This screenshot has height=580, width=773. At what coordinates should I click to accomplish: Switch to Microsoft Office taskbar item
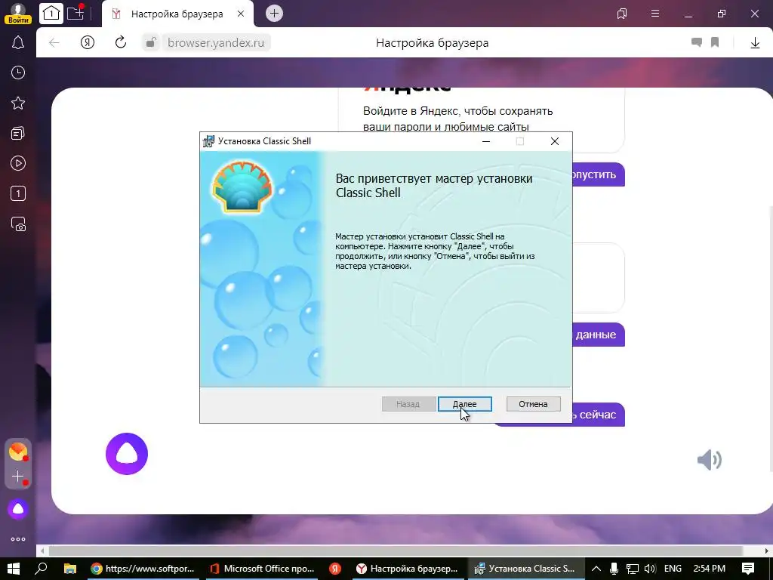[262, 569]
